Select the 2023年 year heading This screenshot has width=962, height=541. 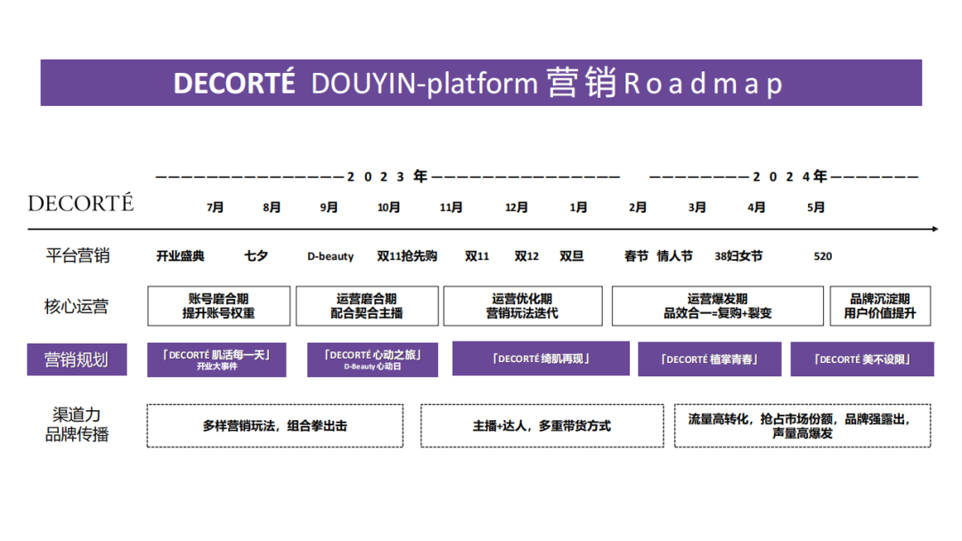click(387, 176)
